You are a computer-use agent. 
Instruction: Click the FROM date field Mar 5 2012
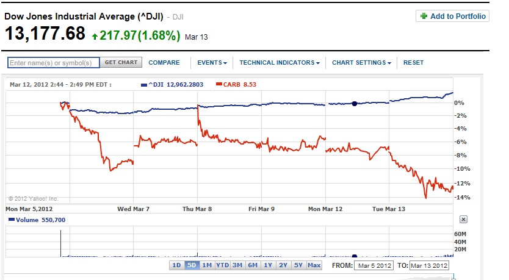pyautogui.click(x=374, y=266)
